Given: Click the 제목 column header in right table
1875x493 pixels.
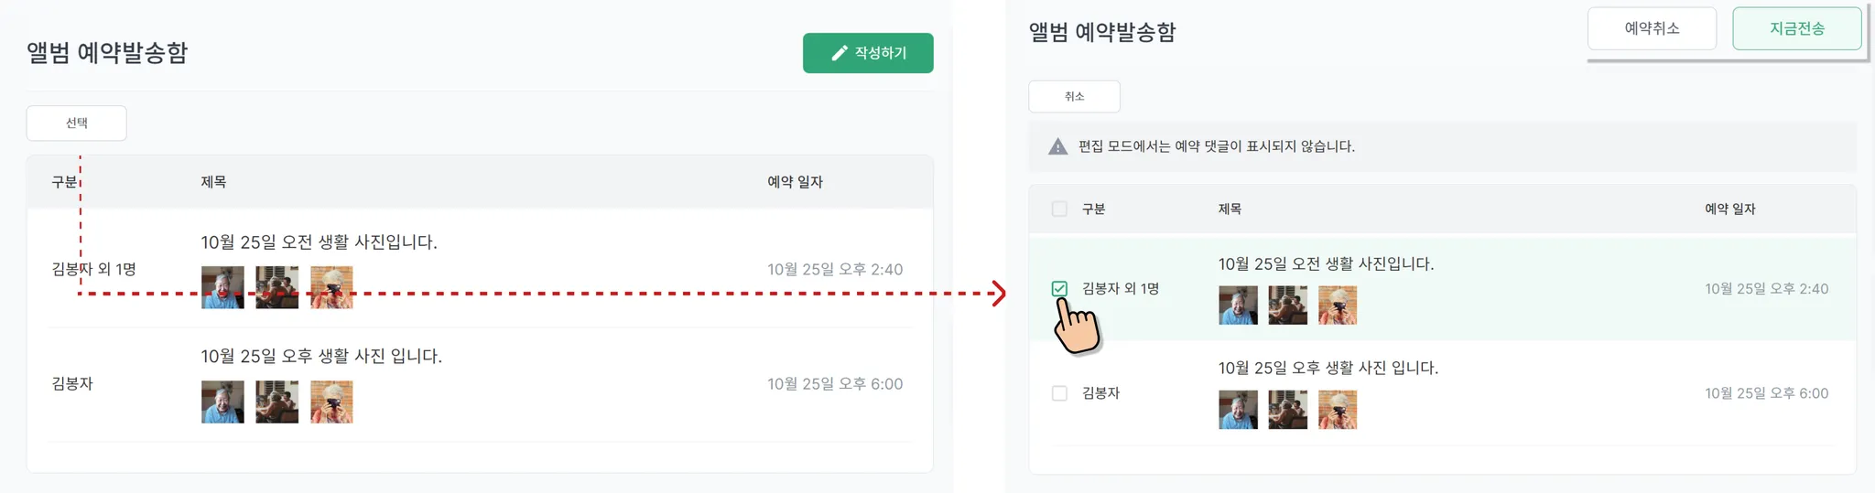Looking at the screenshot, I should (x=1230, y=209).
